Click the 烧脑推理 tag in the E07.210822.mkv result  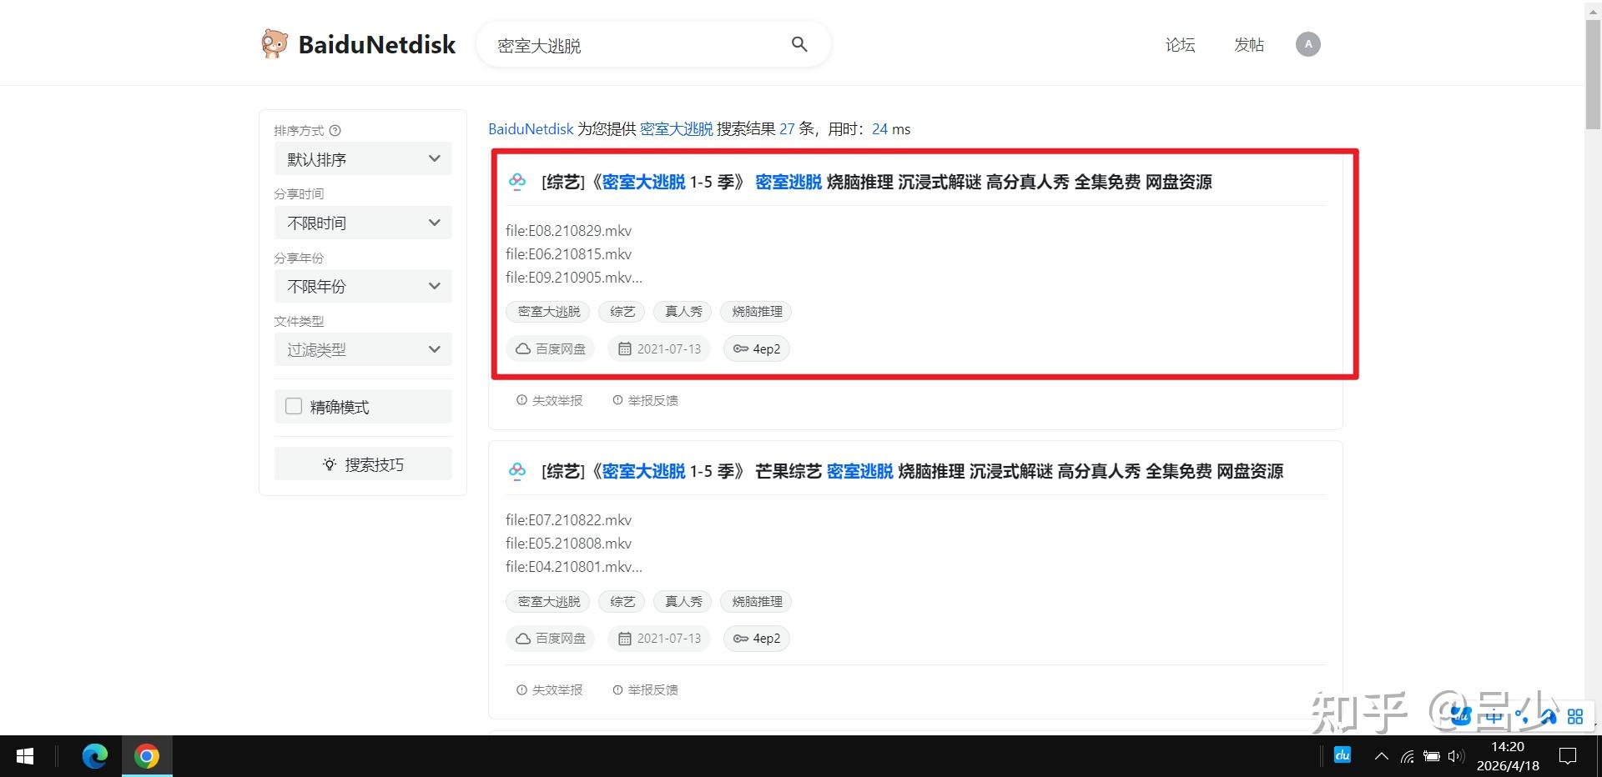(x=757, y=602)
